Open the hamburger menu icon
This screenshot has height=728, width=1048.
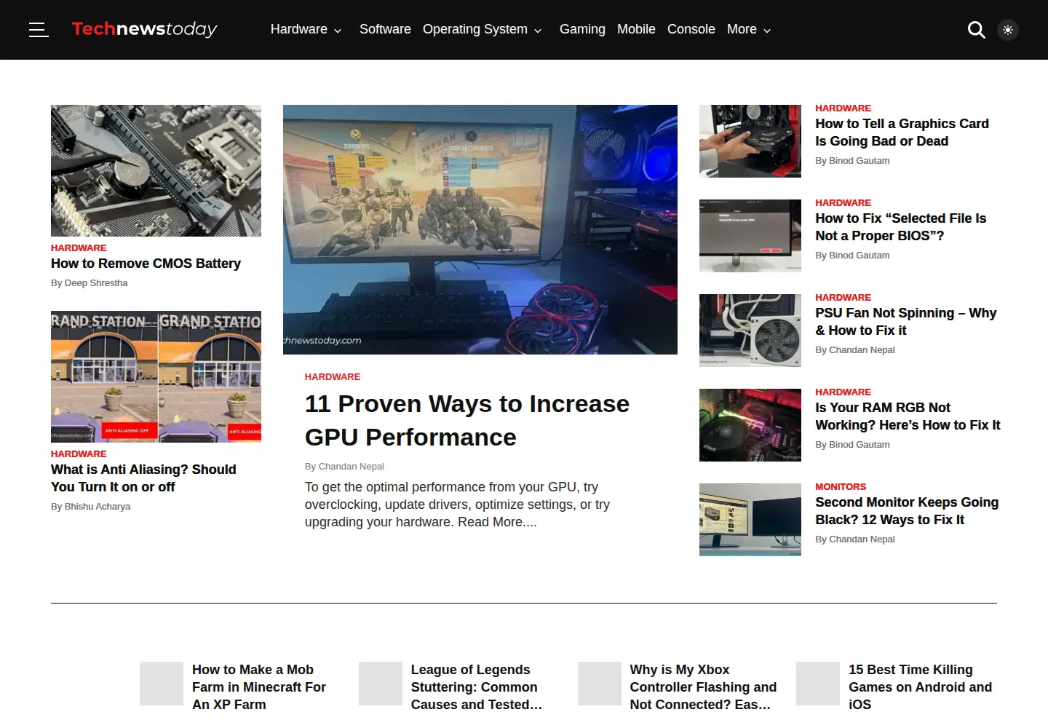pos(39,30)
